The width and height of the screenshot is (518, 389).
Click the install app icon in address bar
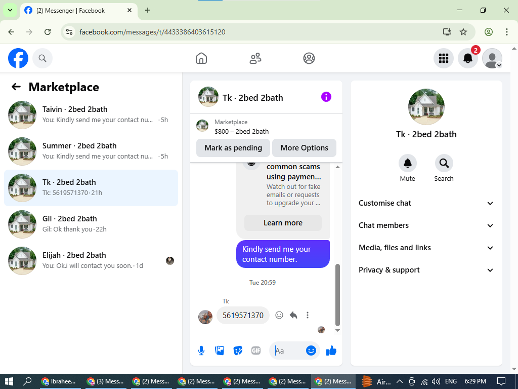(447, 32)
